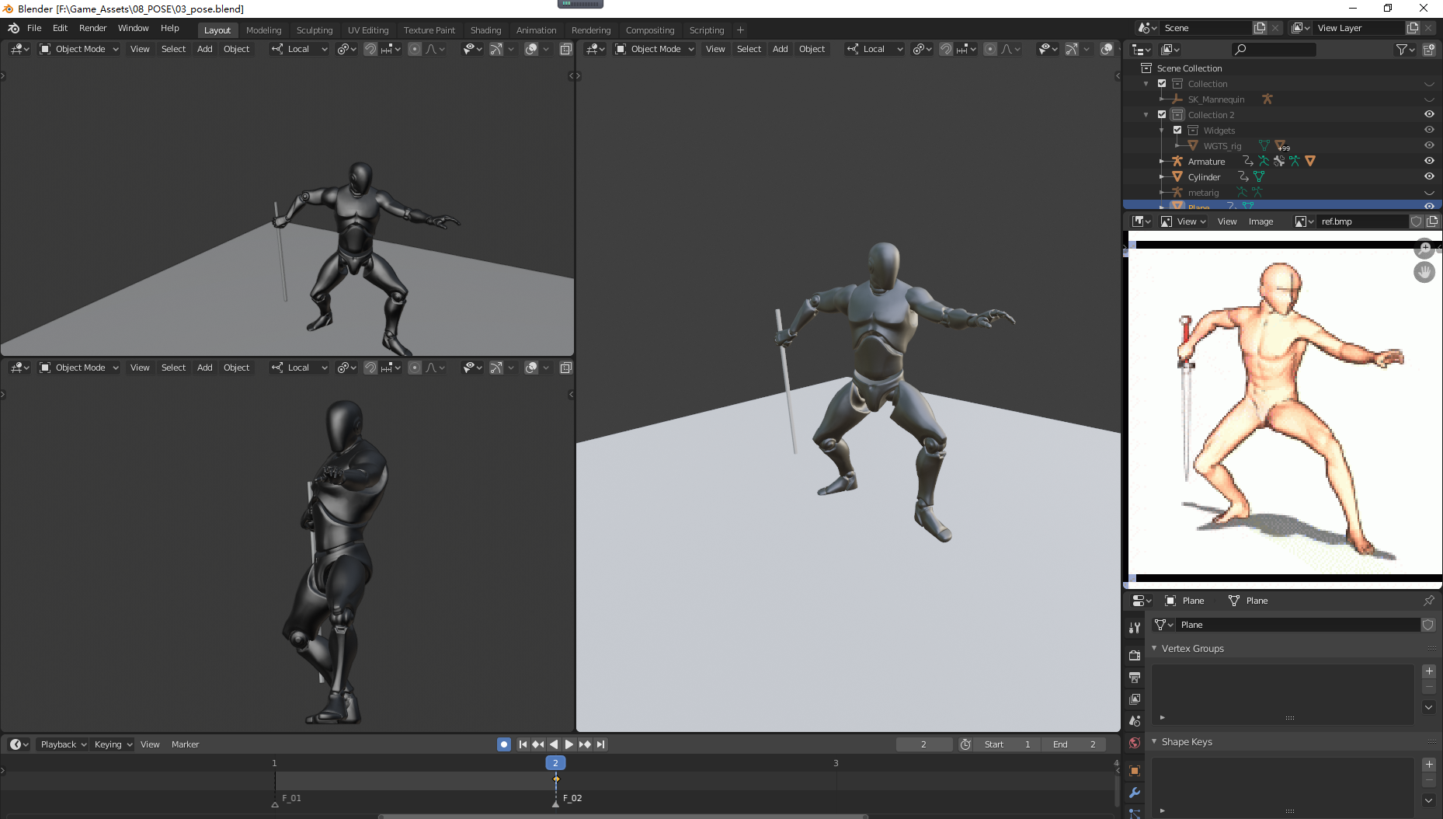
Task: Toggle the auto keying record button
Action: (x=504, y=744)
